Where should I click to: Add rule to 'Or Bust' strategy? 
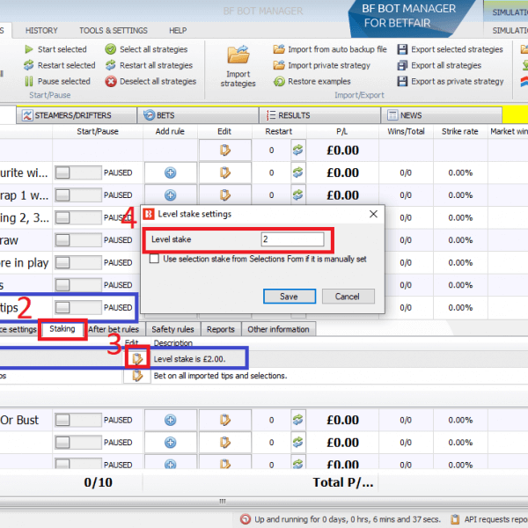pyautogui.click(x=171, y=420)
